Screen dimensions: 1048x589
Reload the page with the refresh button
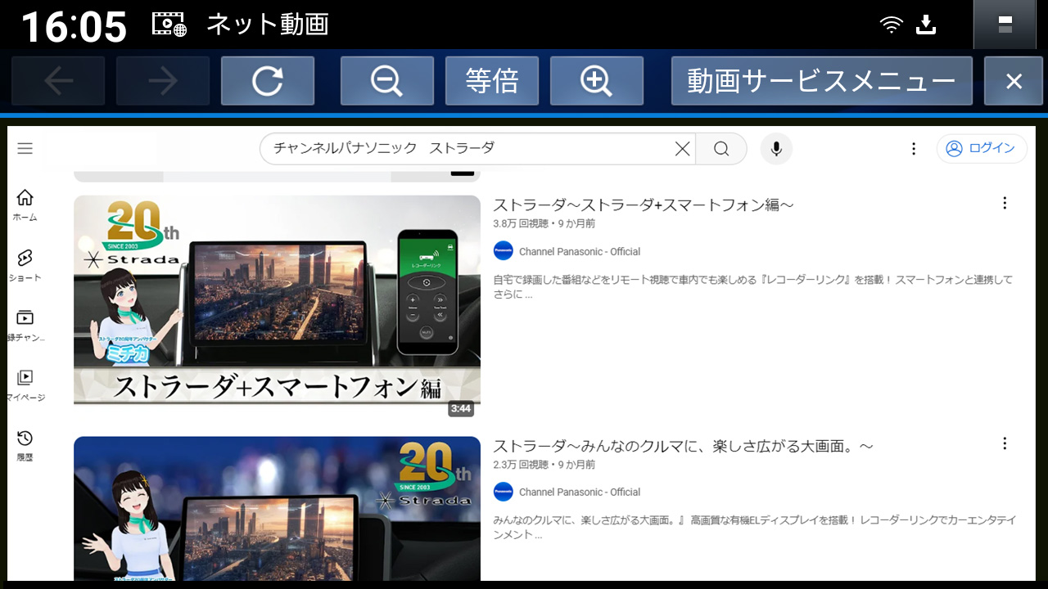tap(268, 81)
